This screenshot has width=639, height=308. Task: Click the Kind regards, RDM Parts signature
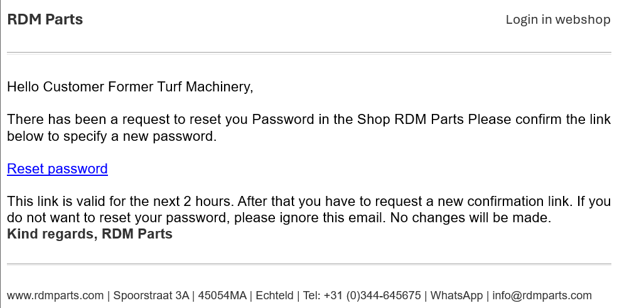pyautogui.click(x=90, y=235)
